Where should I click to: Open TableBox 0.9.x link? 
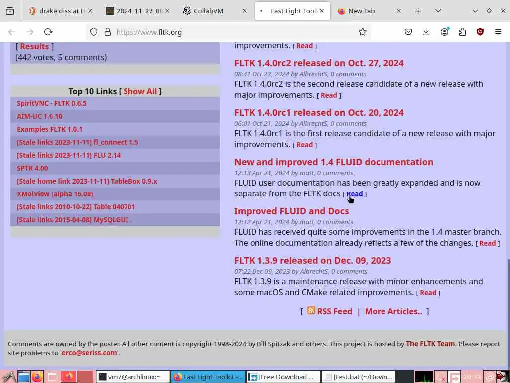point(87,181)
